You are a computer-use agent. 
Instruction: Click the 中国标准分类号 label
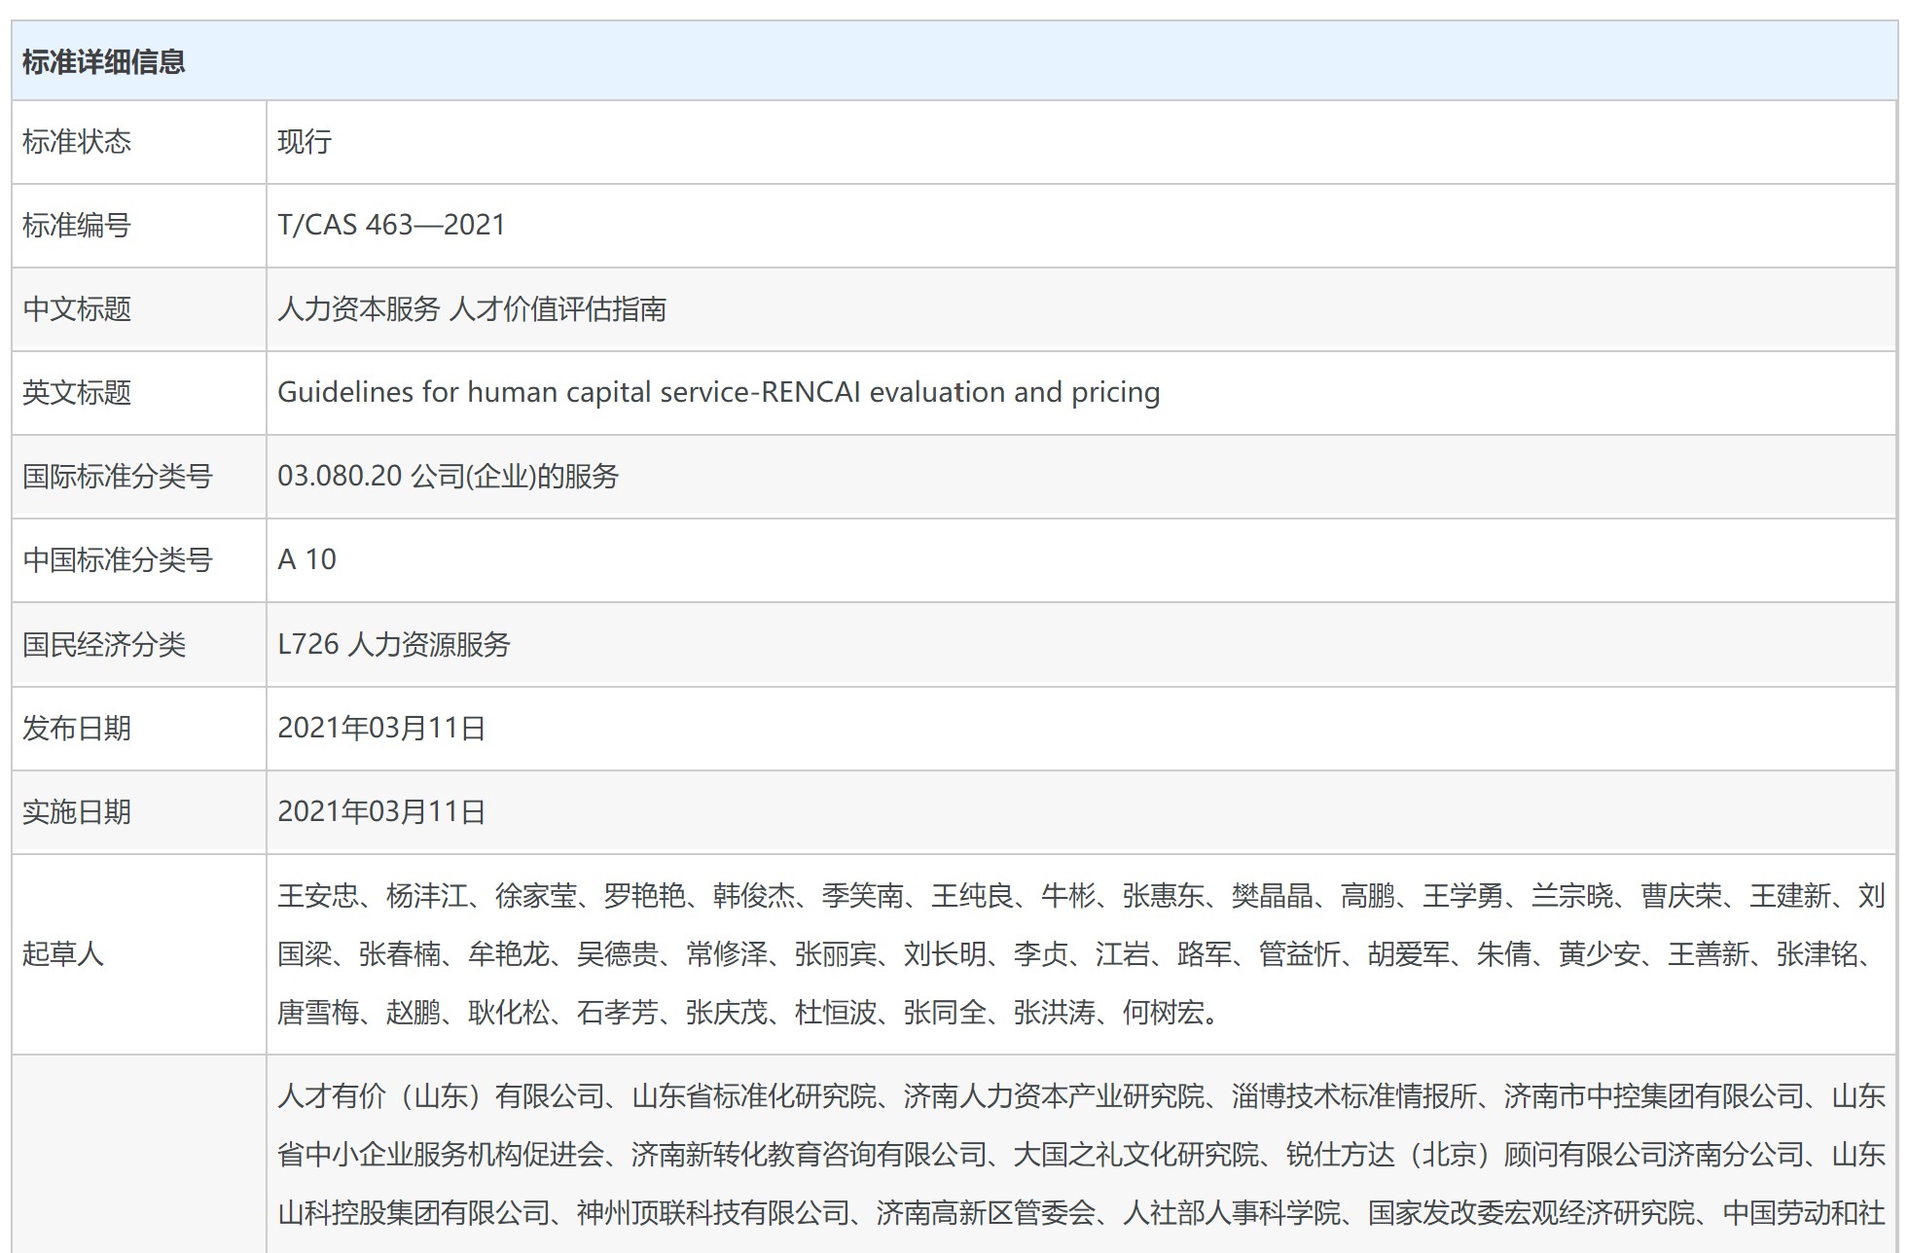pyautogui.click(x=117, y=560)
